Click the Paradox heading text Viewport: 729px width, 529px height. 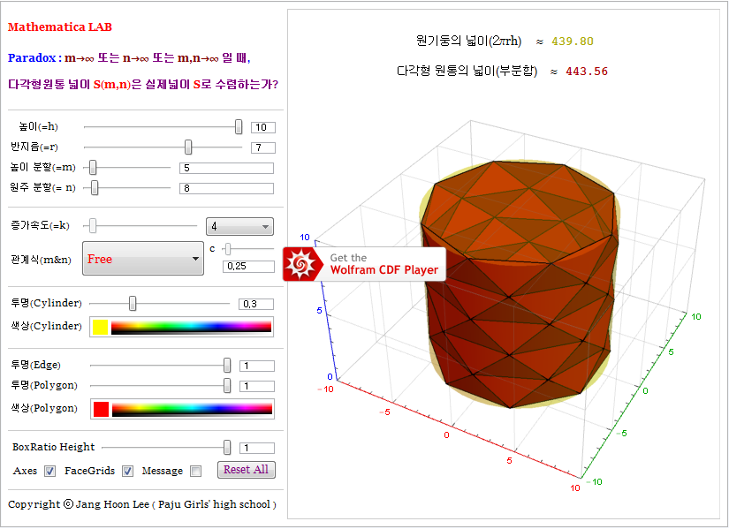point(129,58)
